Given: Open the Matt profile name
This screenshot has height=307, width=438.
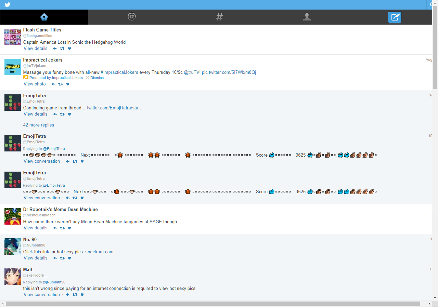Looking at the screenshot, I should (28, 269).
